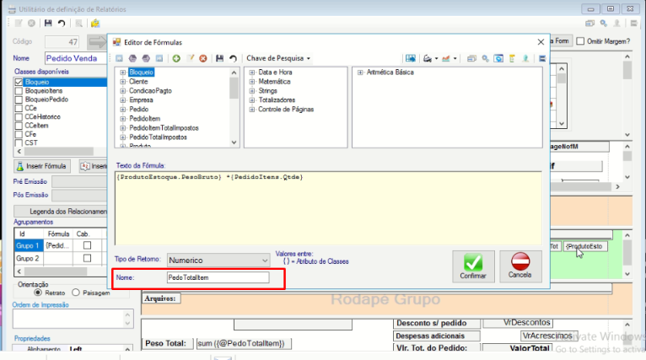This screenshot has height=360, width=646.
Task: Click the stacked windows icon in formula toolbar
Action: tap(471, 58)
